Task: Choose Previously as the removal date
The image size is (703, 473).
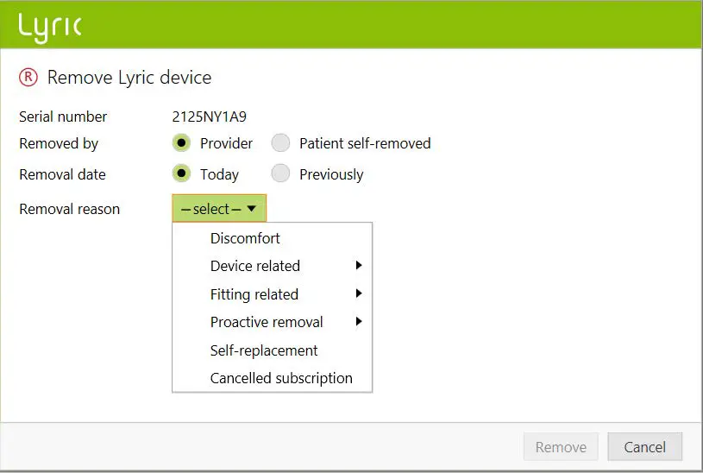Action: [x=280, y=173]
